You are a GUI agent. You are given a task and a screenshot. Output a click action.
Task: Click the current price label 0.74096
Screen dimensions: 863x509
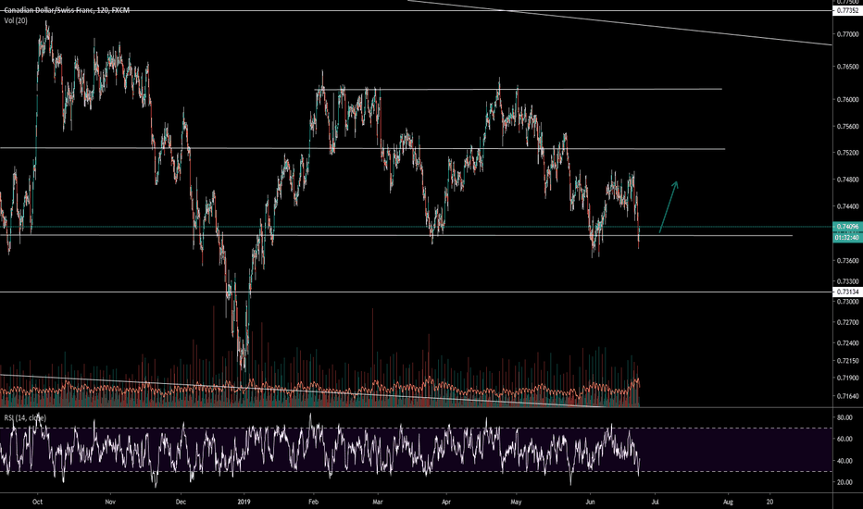point(847,226)
